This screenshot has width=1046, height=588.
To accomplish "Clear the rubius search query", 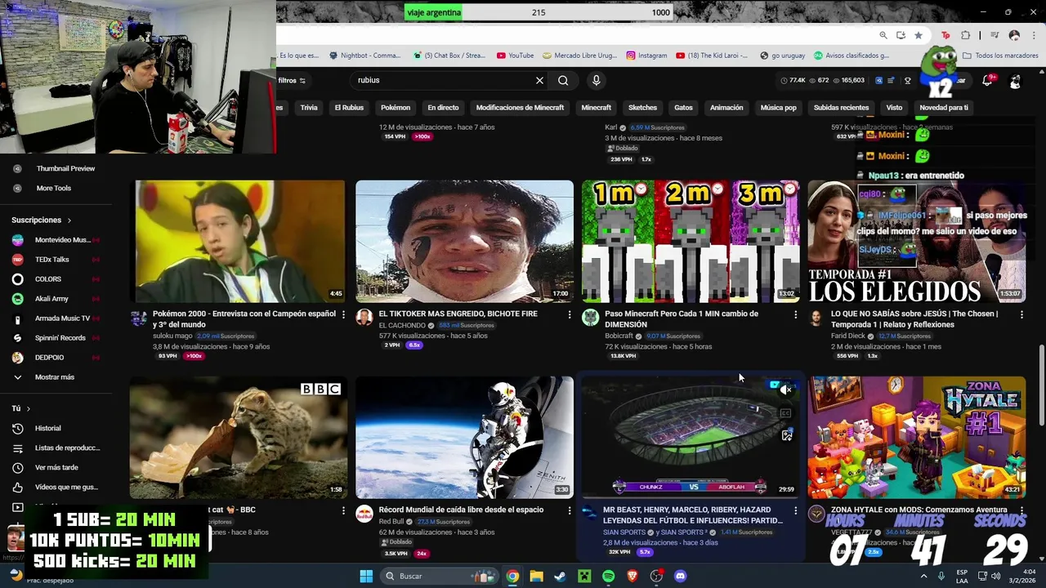I will click(x=539, y=80).
